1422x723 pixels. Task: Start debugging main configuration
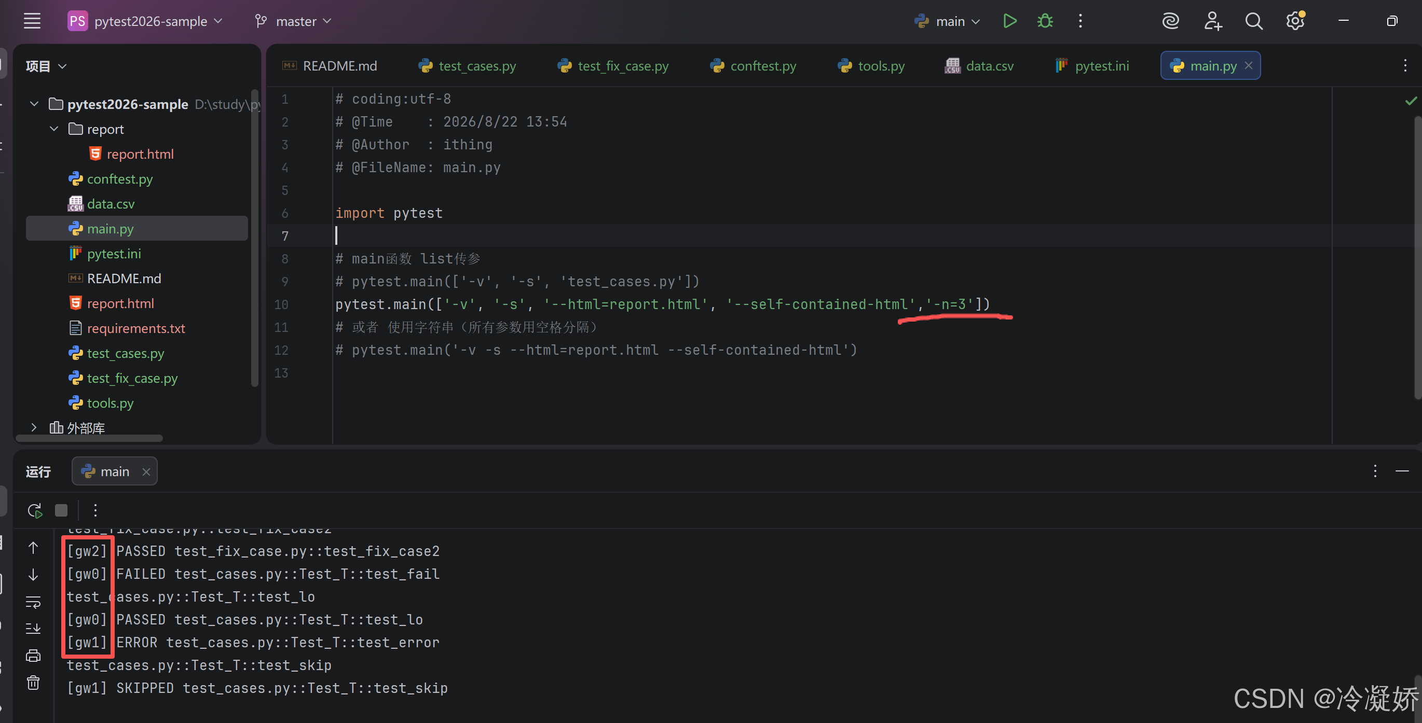[x=1045, y=21]
